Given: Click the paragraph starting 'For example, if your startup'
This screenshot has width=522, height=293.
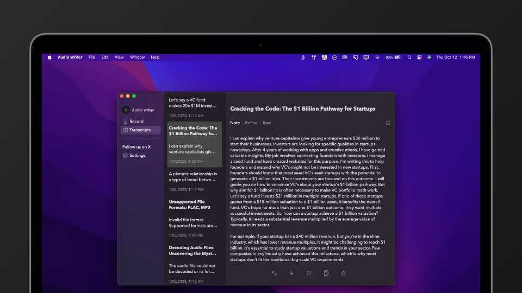Looking at the screenshot, I should click(308, 248).
